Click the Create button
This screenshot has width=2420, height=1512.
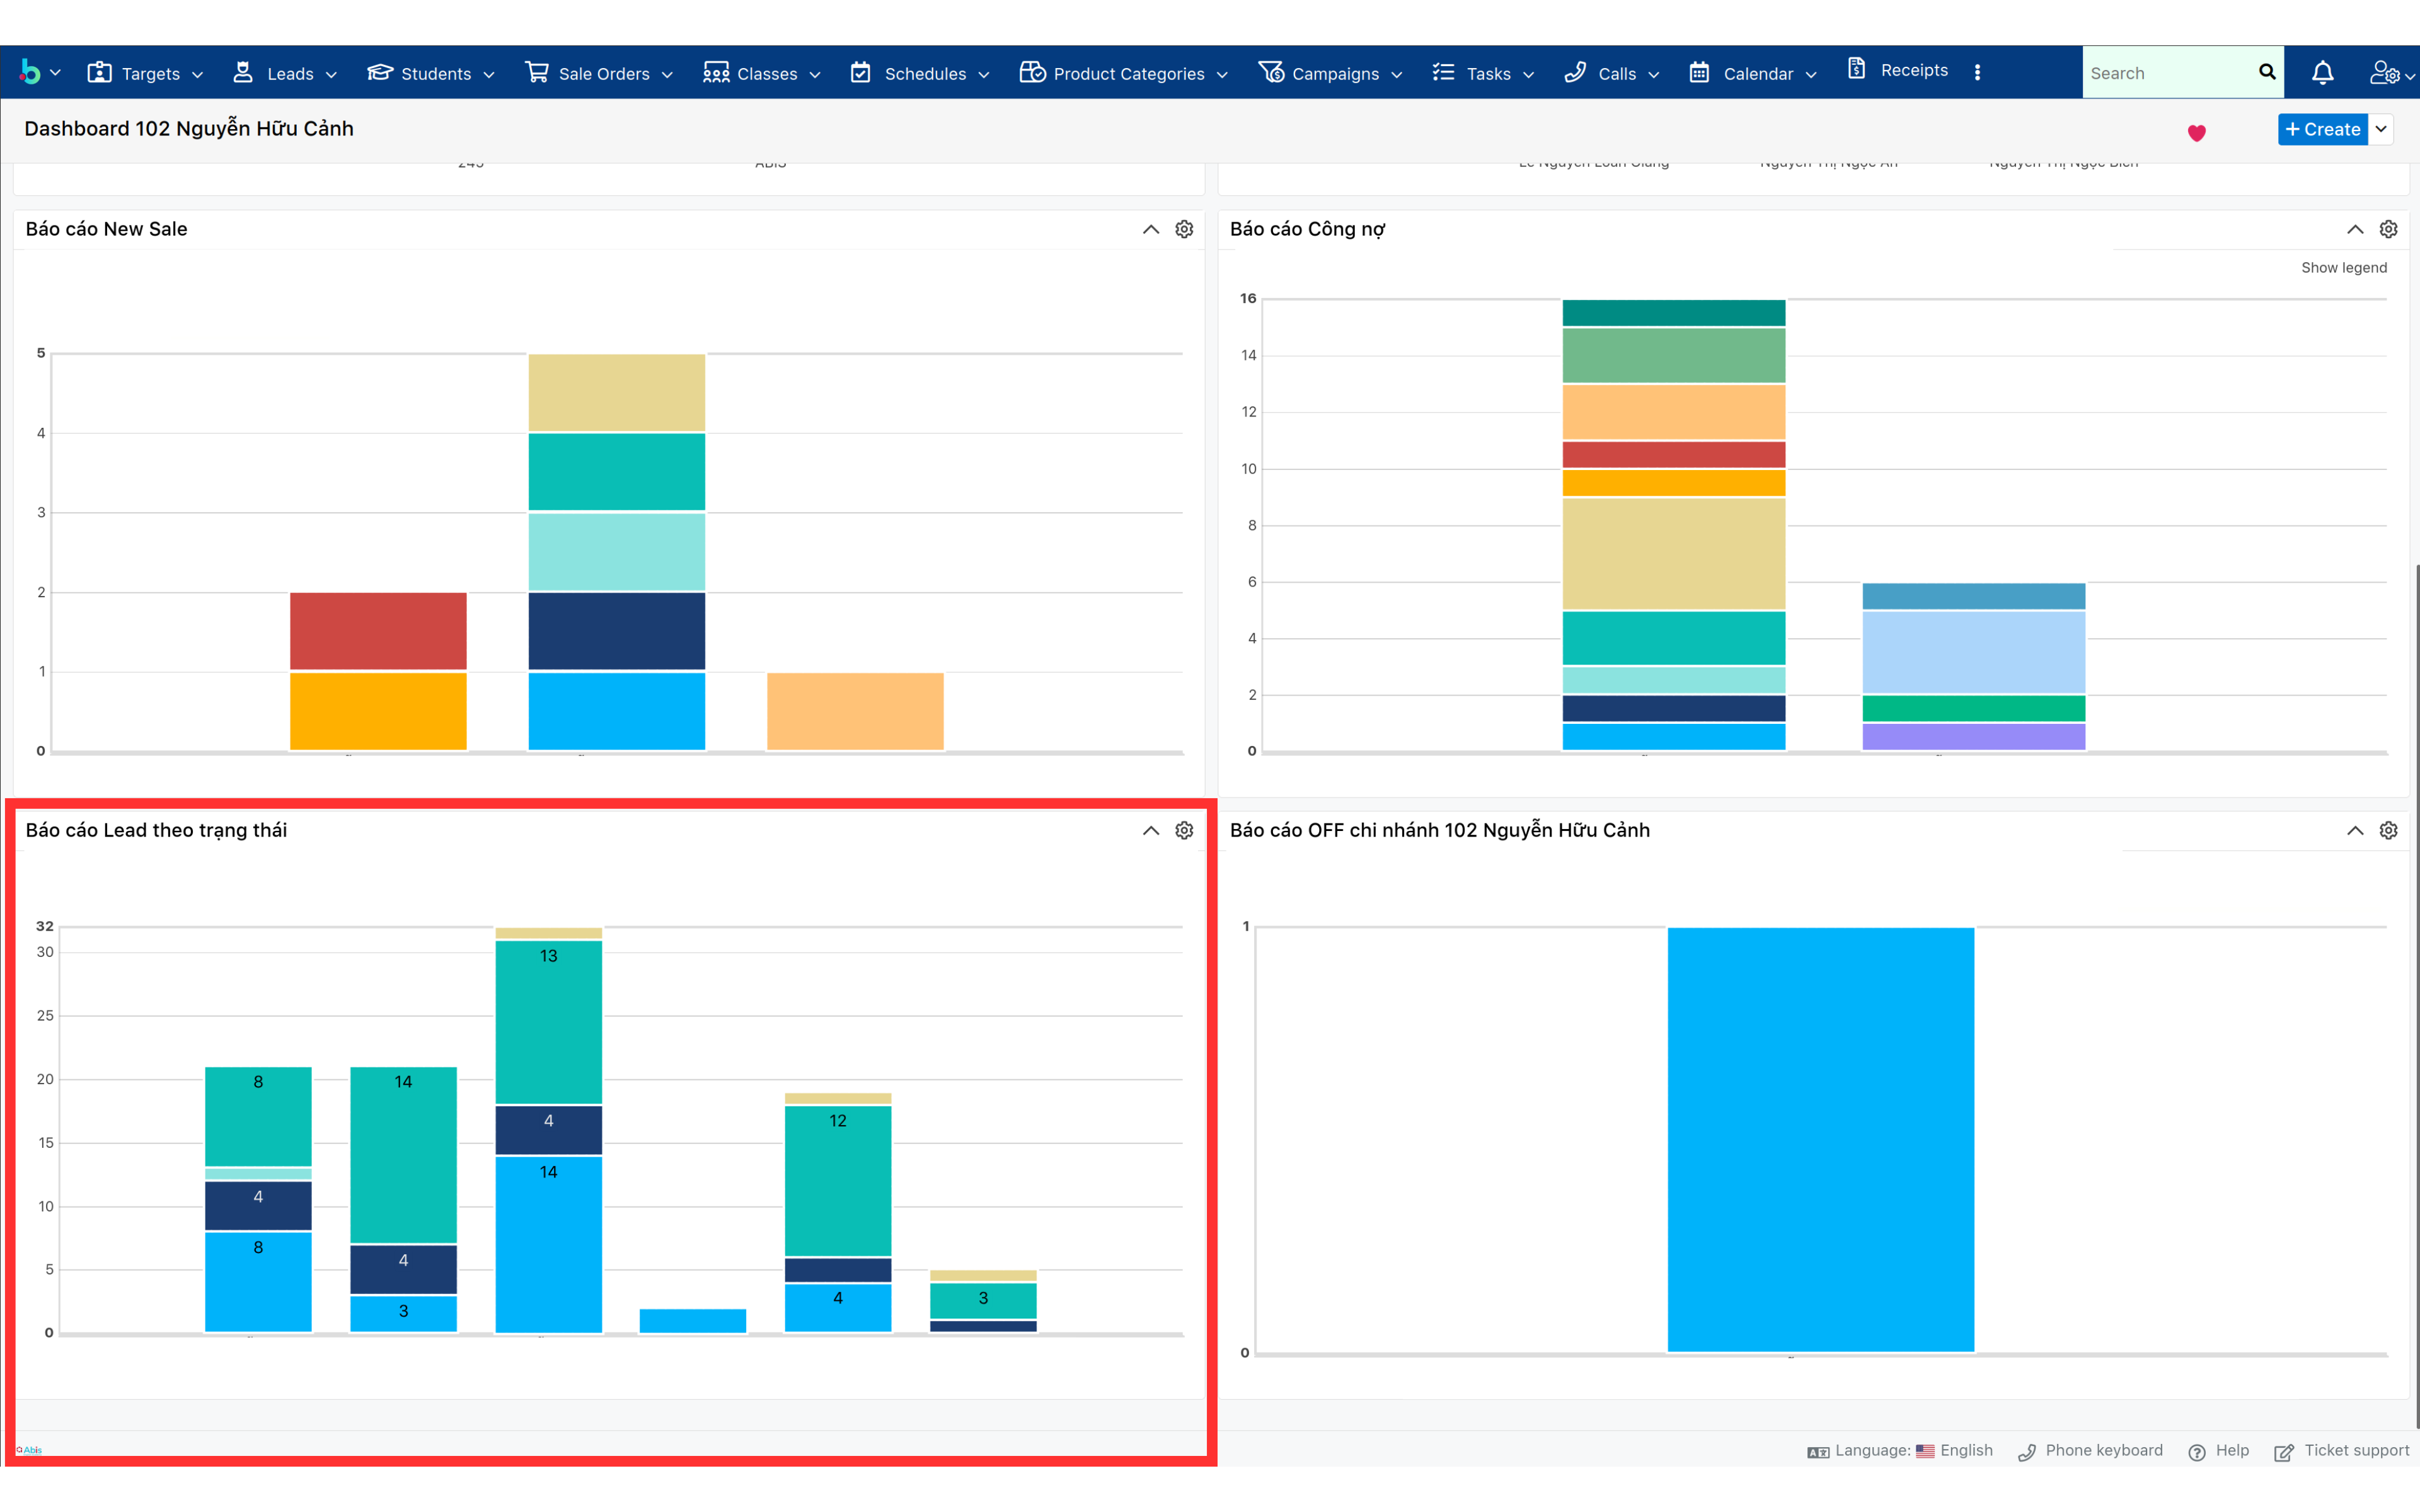pyautogui.click(x=2322, y=129)
